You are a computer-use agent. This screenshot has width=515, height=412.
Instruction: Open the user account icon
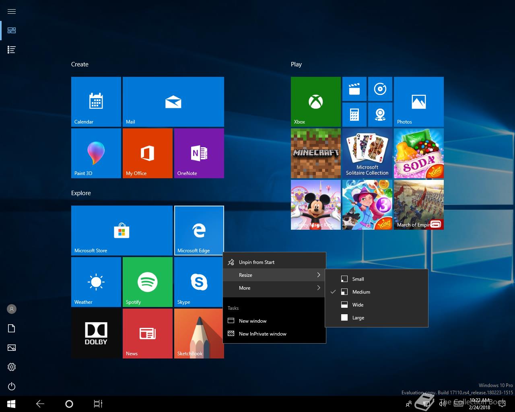click(12, 309)
